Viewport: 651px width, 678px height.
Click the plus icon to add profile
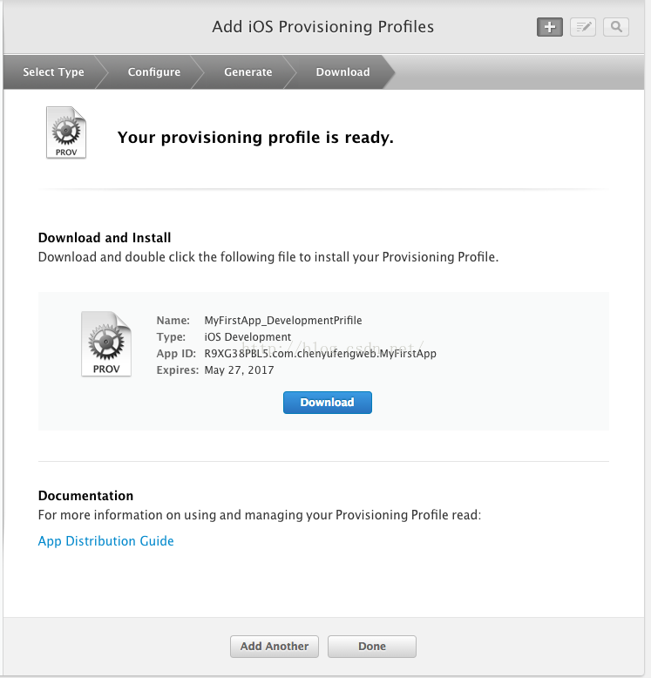point(549,27)
